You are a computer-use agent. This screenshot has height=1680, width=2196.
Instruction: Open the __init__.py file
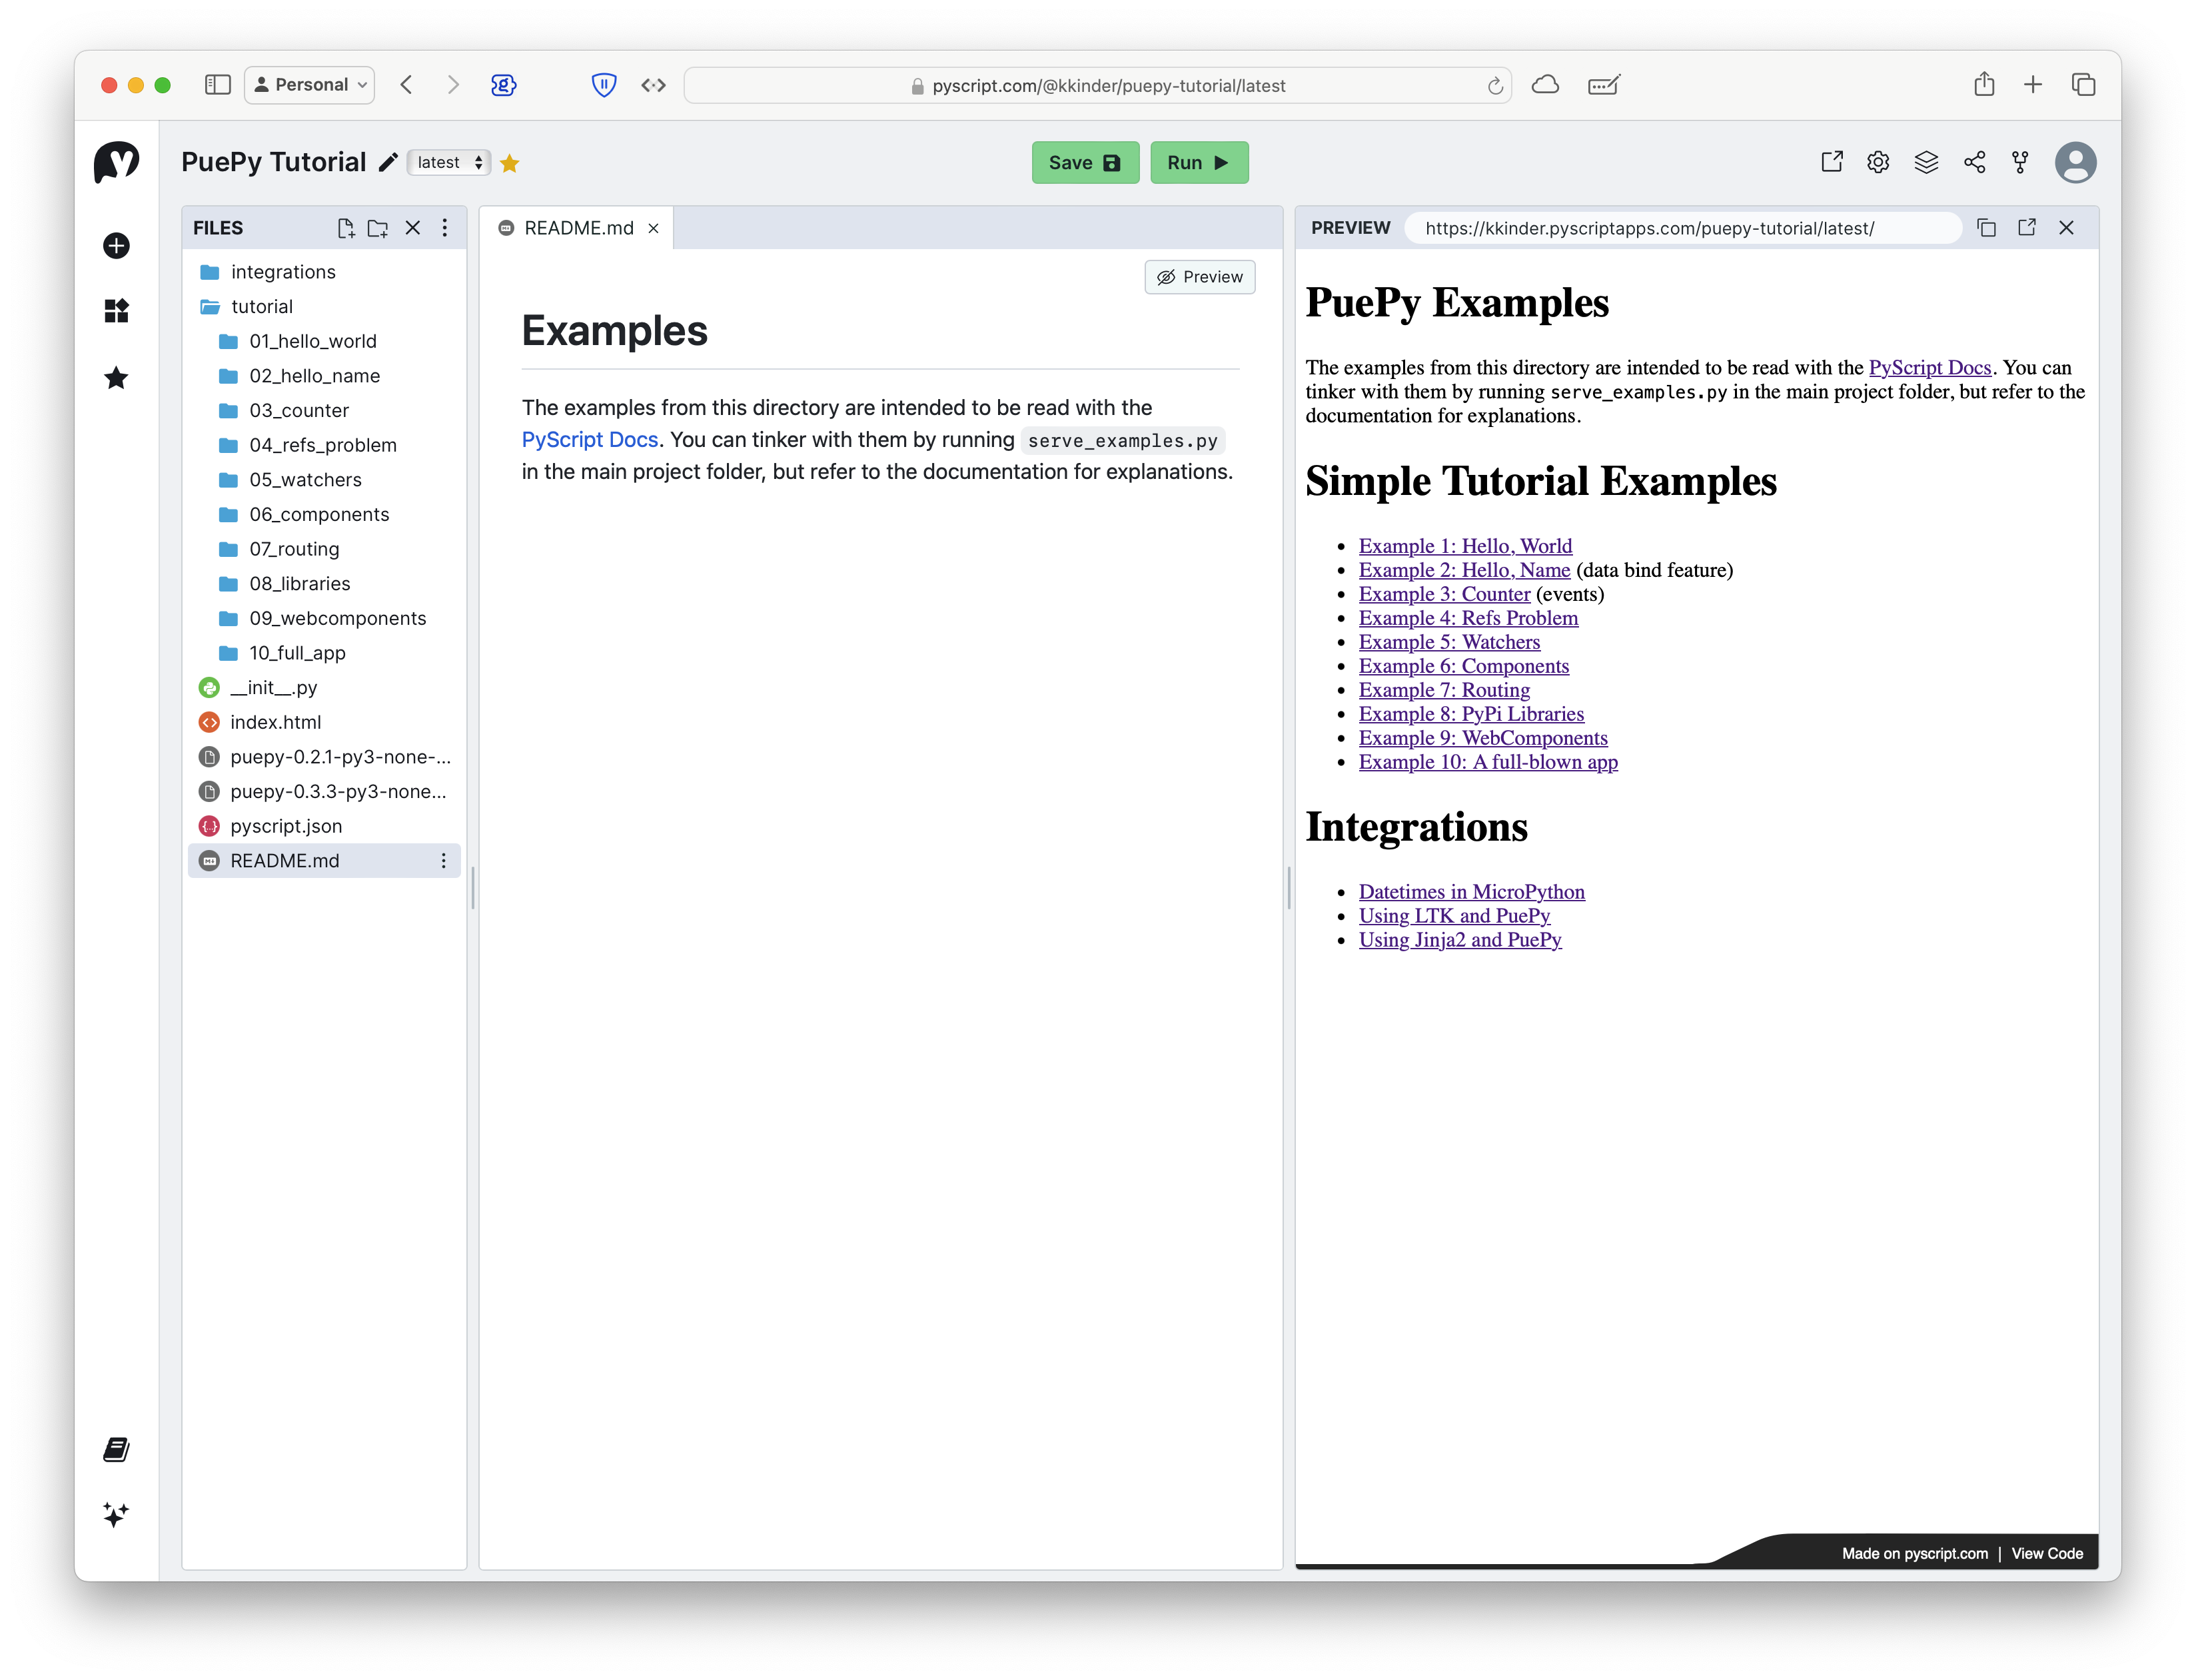pyautogui.click(x=324, y=688)
